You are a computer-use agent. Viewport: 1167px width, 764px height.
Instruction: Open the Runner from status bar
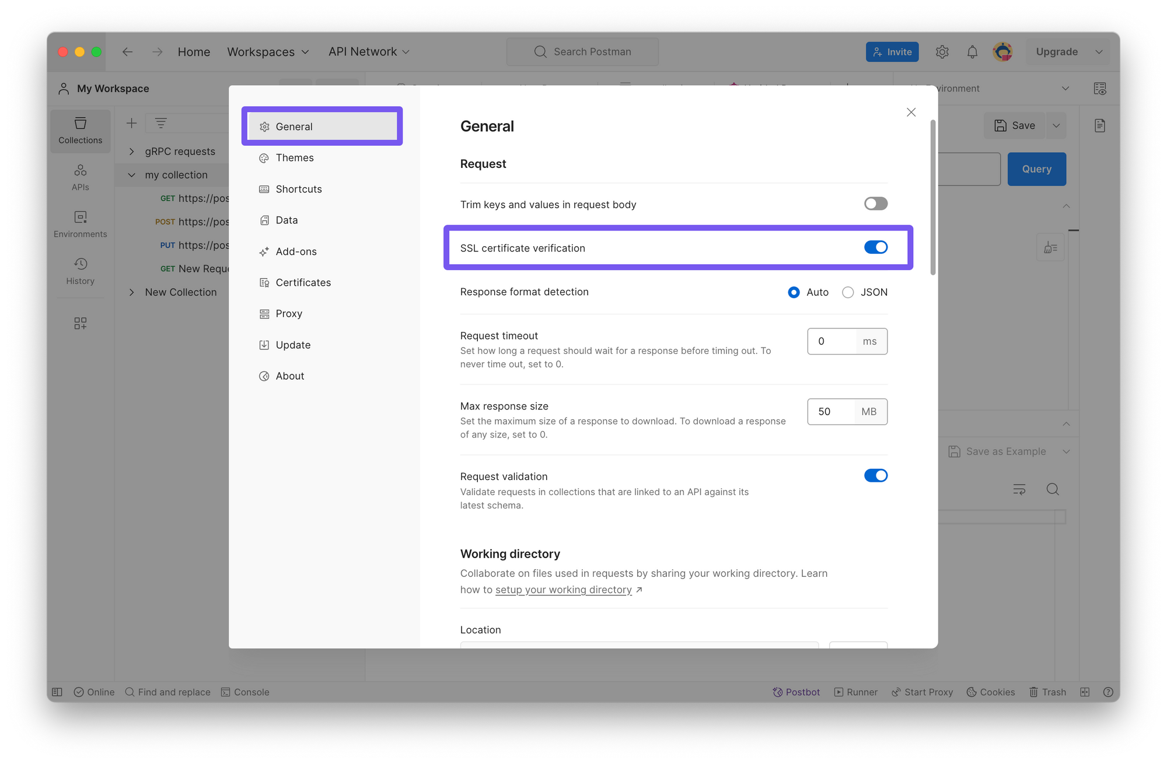[855, 692]
